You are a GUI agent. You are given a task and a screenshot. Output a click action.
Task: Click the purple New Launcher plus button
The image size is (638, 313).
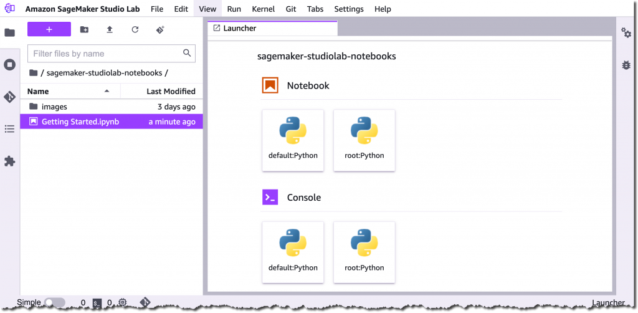coord(49,29)
